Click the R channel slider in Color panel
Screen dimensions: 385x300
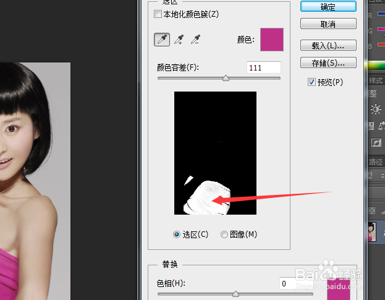click(381, 14)
